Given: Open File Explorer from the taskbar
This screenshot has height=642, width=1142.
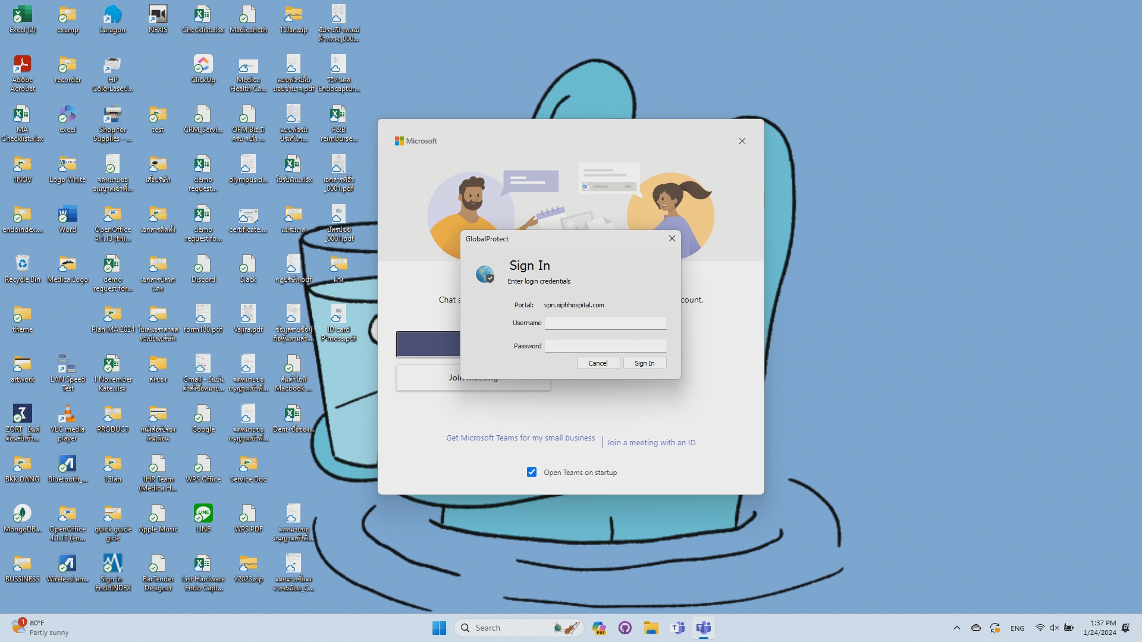Looking at the screenshot, I should click(x=651, y=628).
